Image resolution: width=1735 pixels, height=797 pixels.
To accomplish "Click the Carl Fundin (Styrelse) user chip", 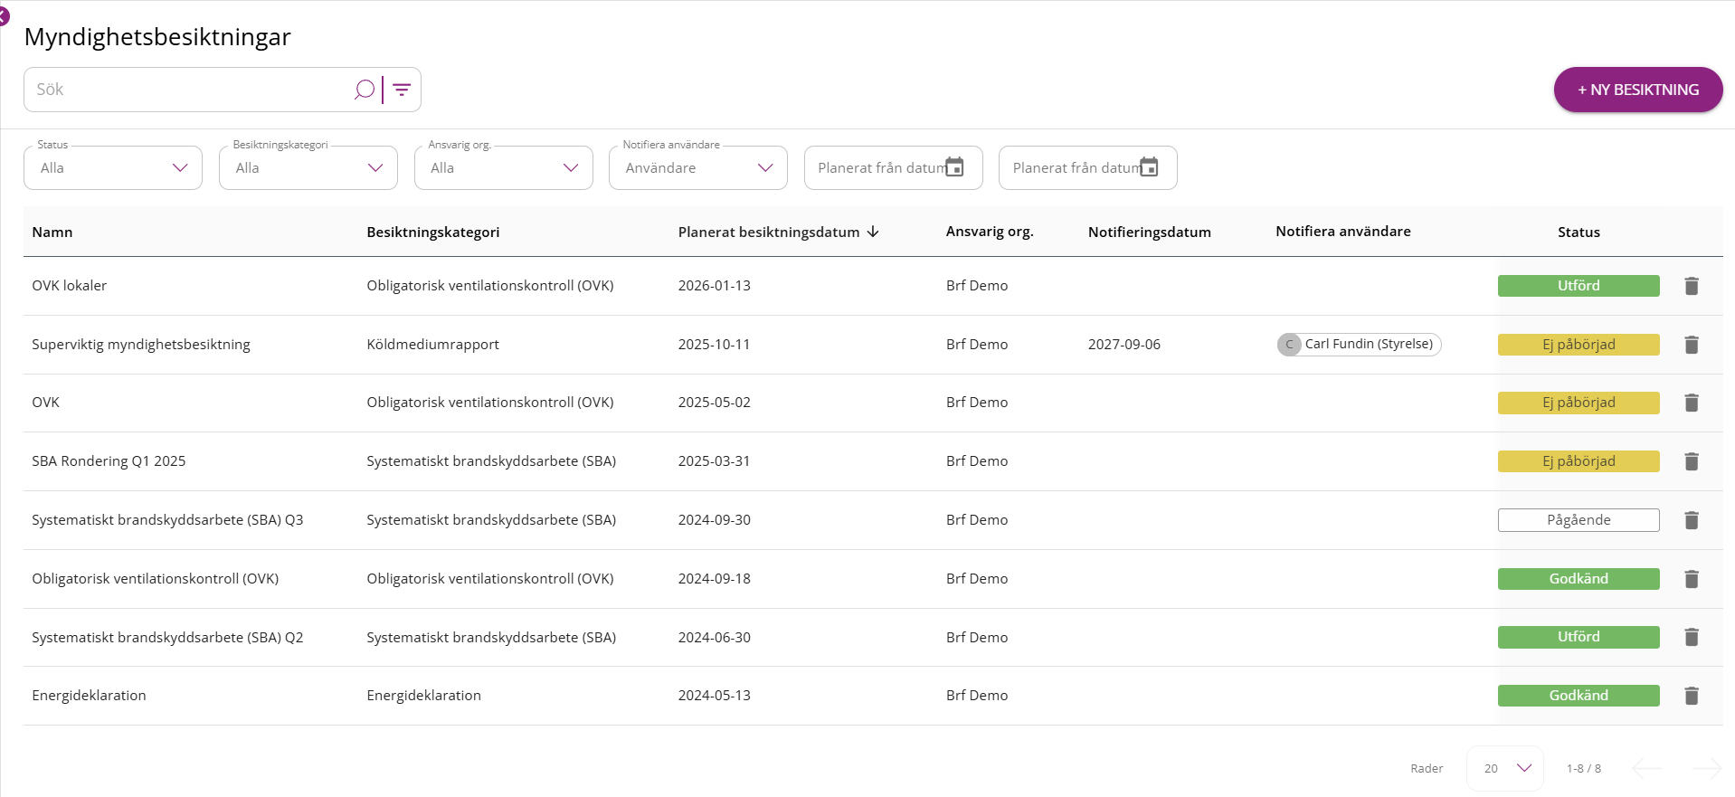I will pos(1359,345).
